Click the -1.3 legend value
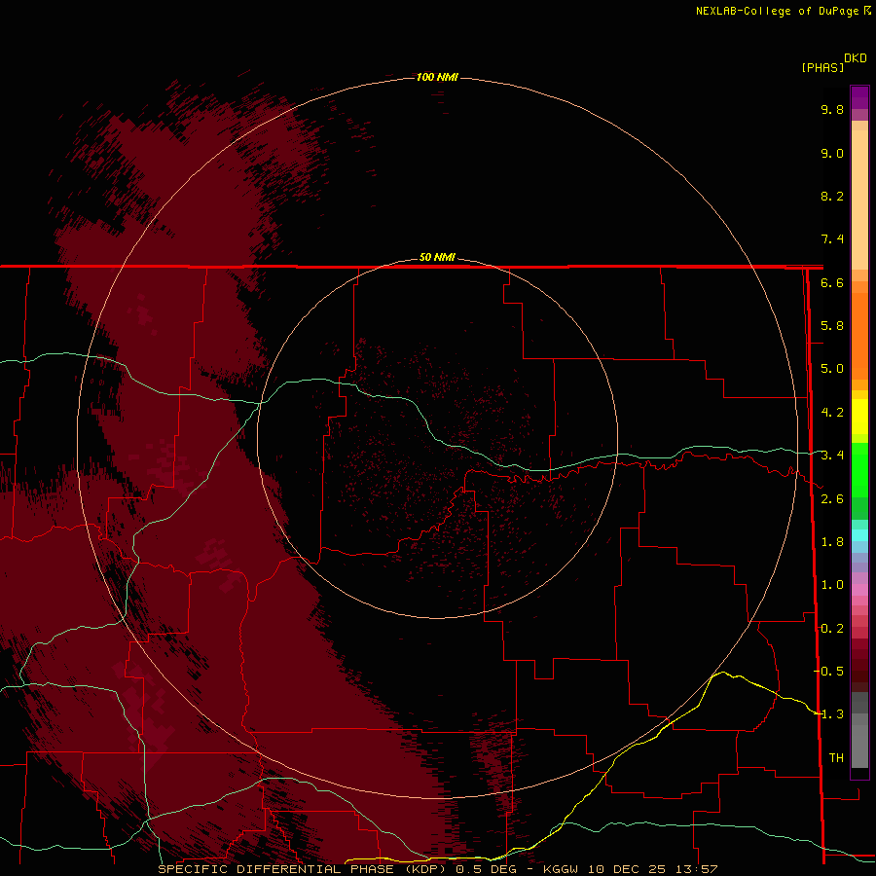 pyautogui.click(x=829, y=714)
